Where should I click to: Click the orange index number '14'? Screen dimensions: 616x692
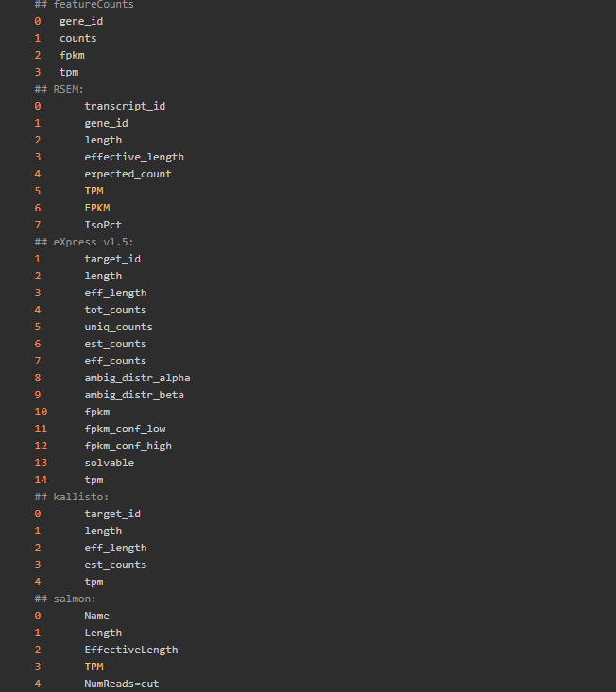click(x=41, y=481)
